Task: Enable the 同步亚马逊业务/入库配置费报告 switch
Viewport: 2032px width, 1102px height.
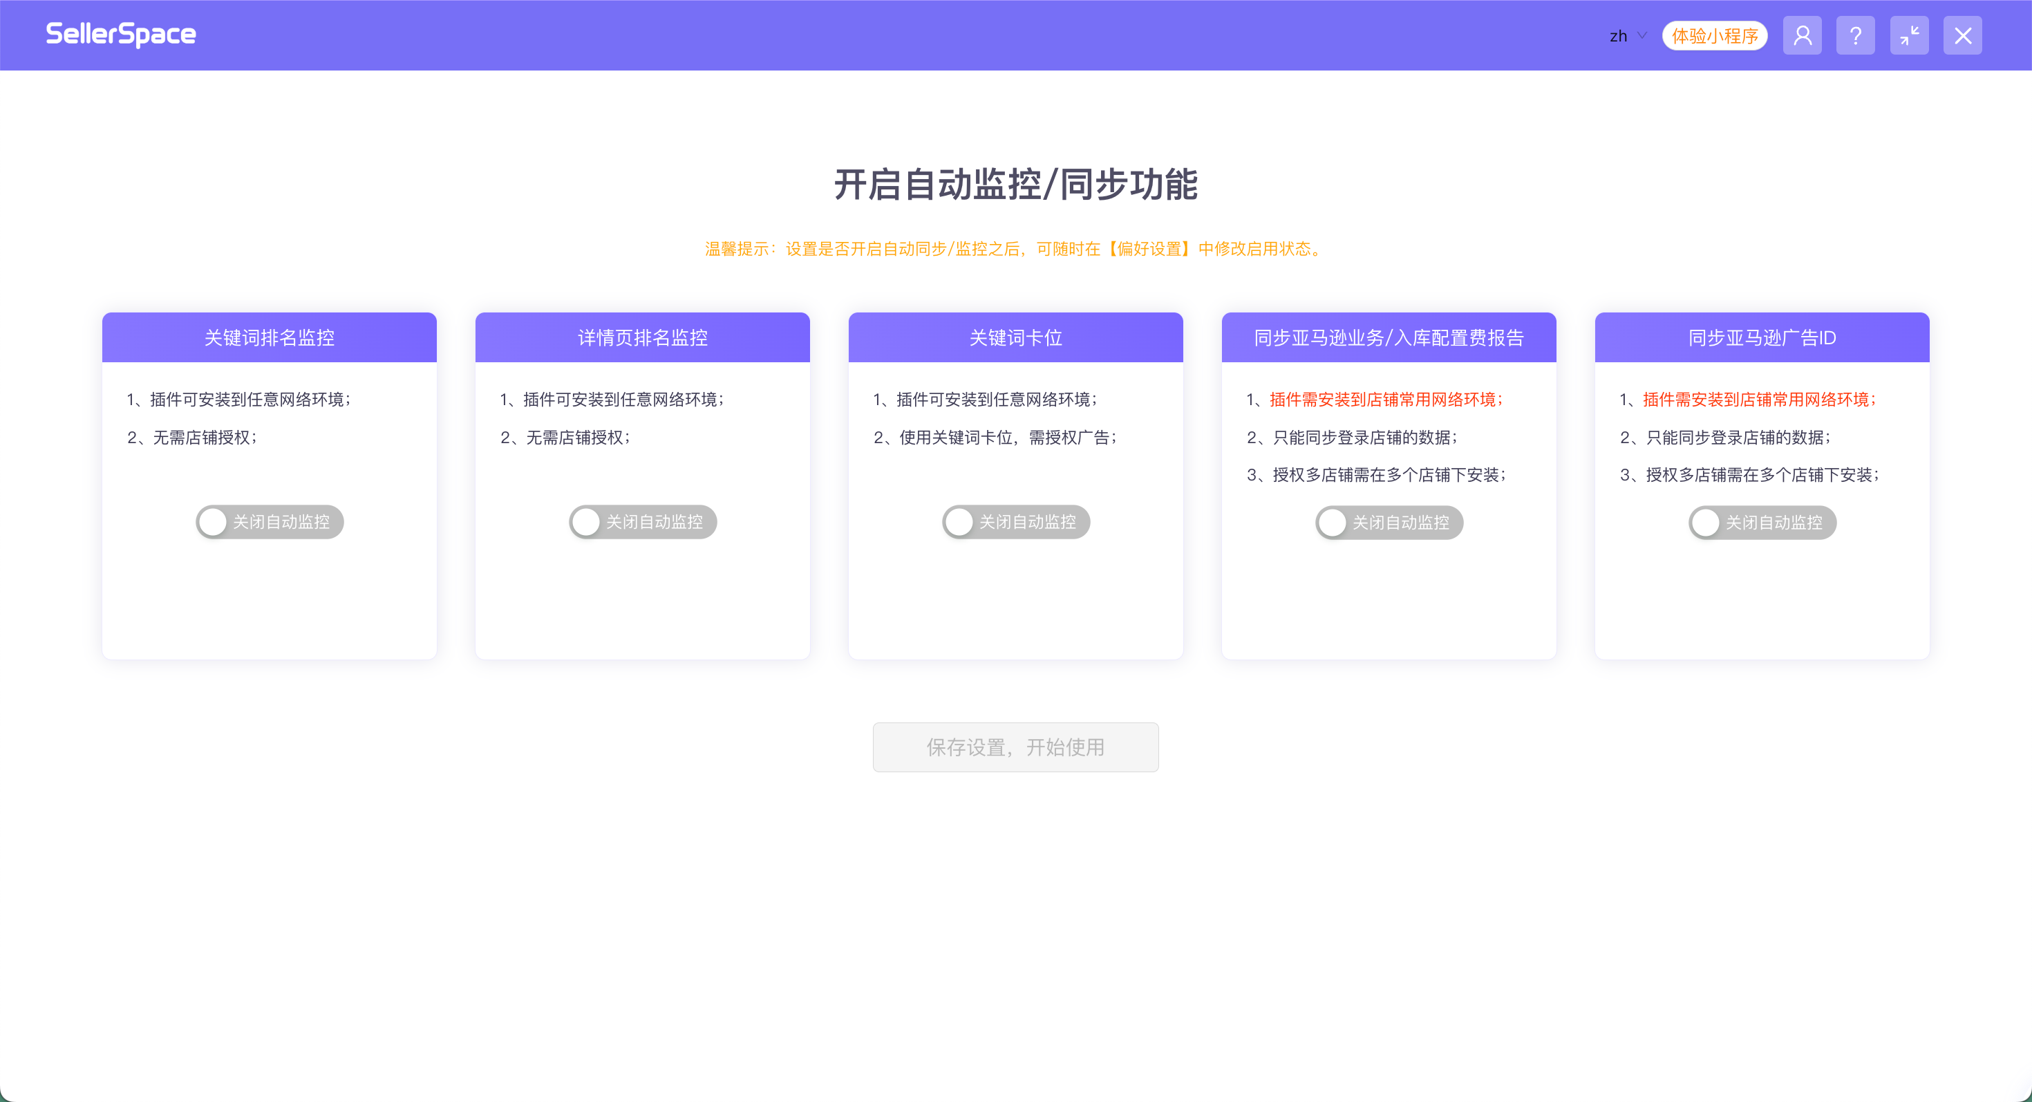Action: coord(1389,522)
